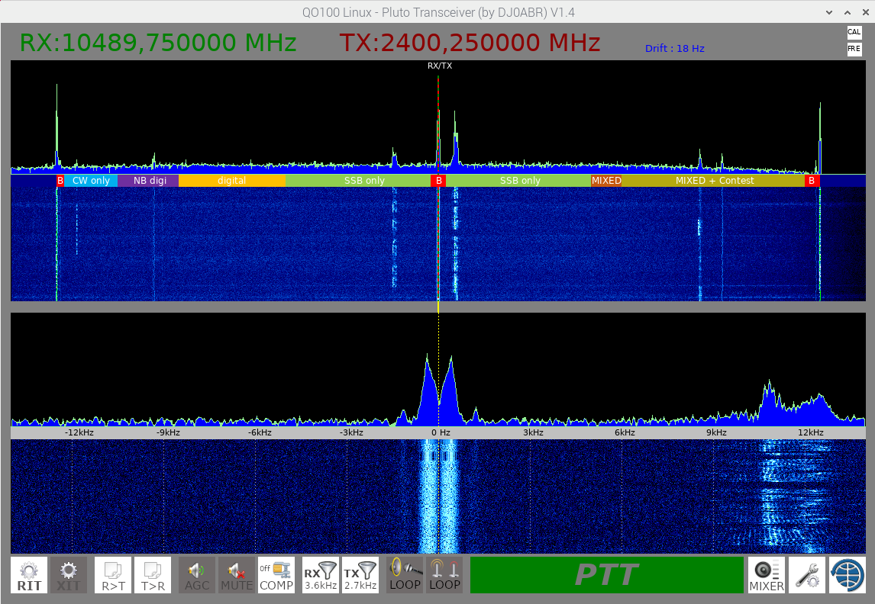The image size is (875, 604).
Task: Click the globe icon at bottom right
Action: 848,575
